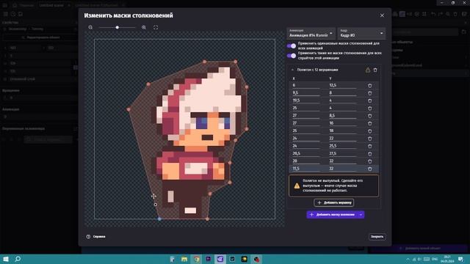
Task: Collapse the polygon with 12 vertices section
Action: click(x=292, y=70)
